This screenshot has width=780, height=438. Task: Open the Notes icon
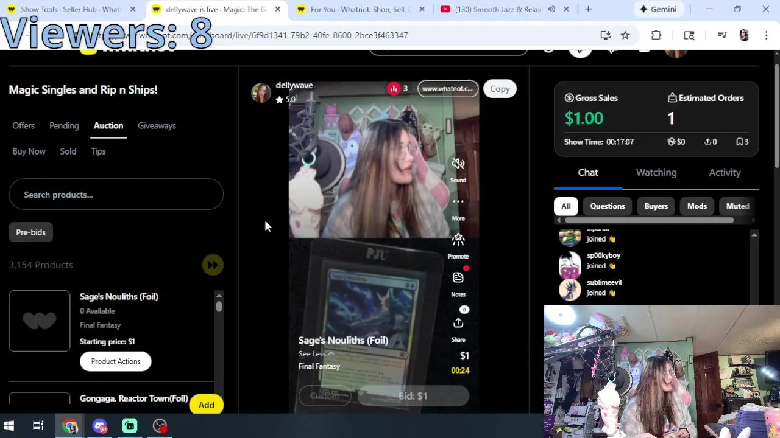click(x=458, y=277)
